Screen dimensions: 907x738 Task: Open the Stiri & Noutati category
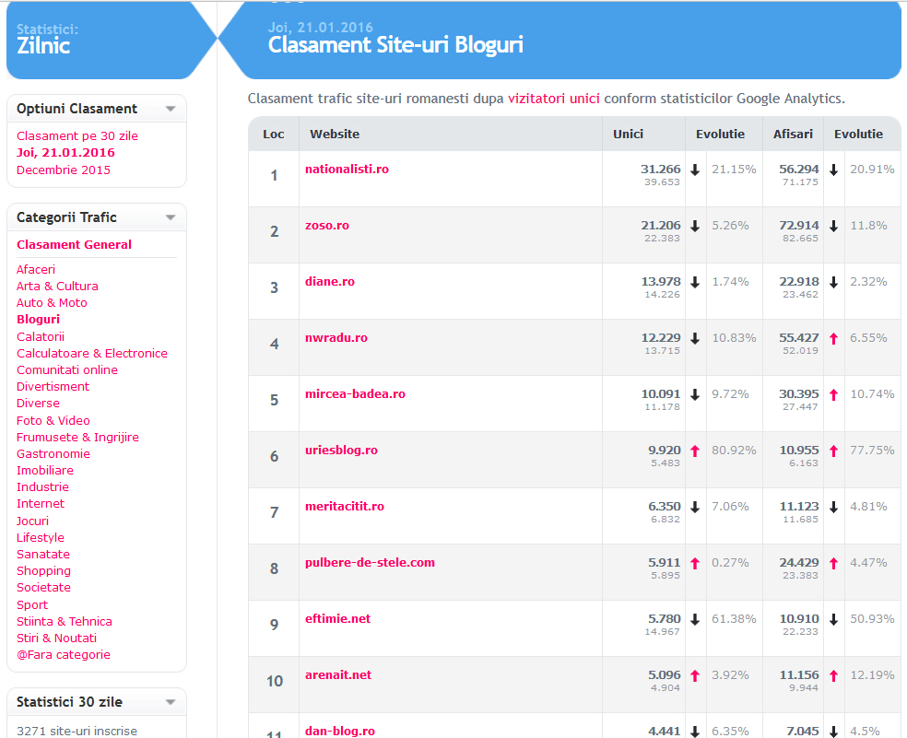click(57, 638)
